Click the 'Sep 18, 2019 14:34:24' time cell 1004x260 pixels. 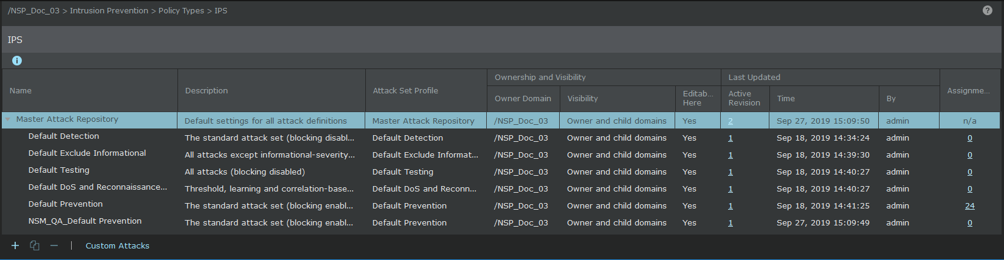(823, 138)
